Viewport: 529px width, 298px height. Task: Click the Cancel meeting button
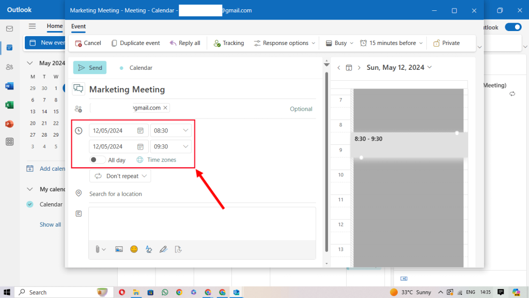(88, 43)
